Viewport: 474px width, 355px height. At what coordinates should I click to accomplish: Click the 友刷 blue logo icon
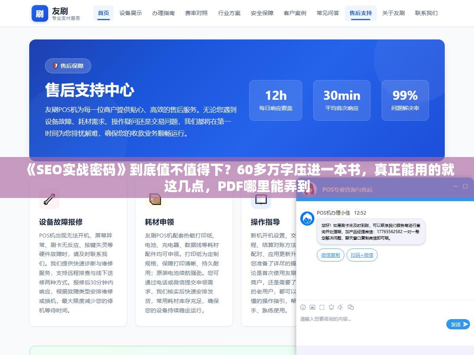coord(39,13)
